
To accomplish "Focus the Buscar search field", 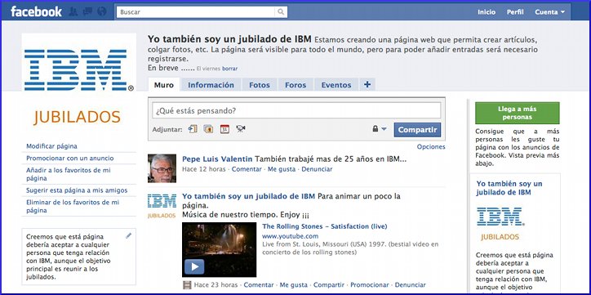I will click(196, 11).
